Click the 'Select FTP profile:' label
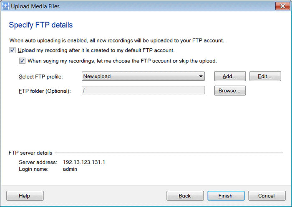Viewport: 292px width, 207px height. point(40,77)
